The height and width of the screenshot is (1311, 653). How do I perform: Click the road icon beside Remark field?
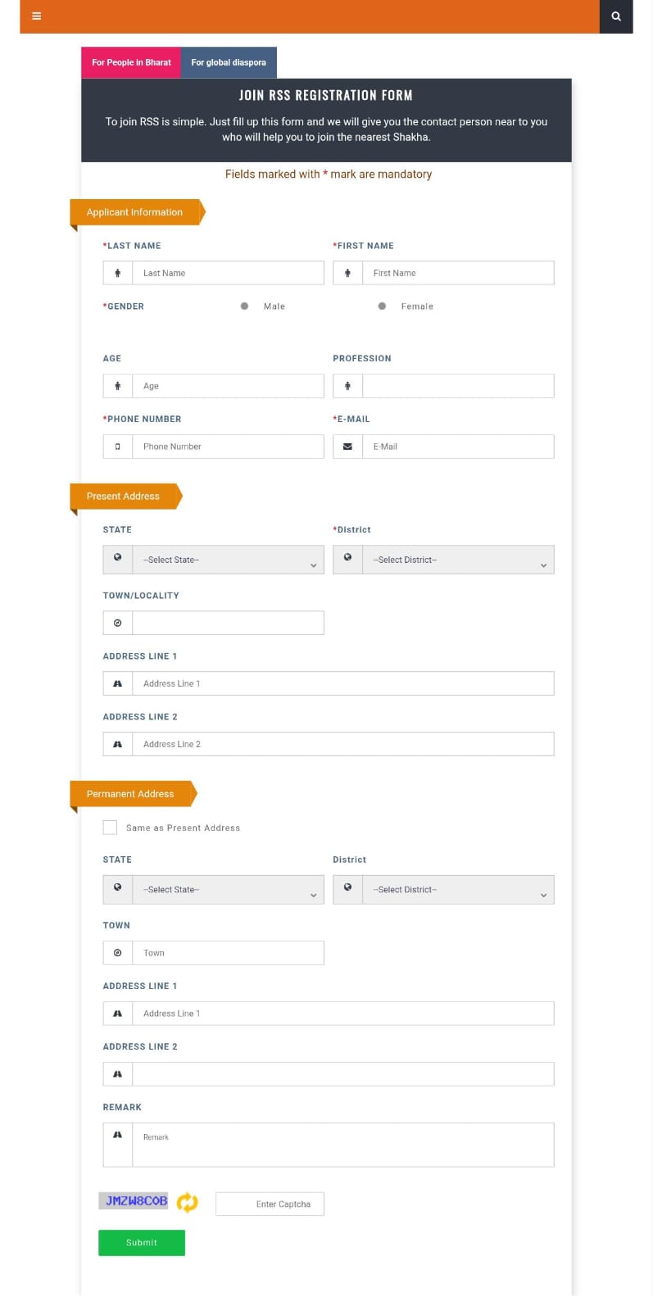117,1136
